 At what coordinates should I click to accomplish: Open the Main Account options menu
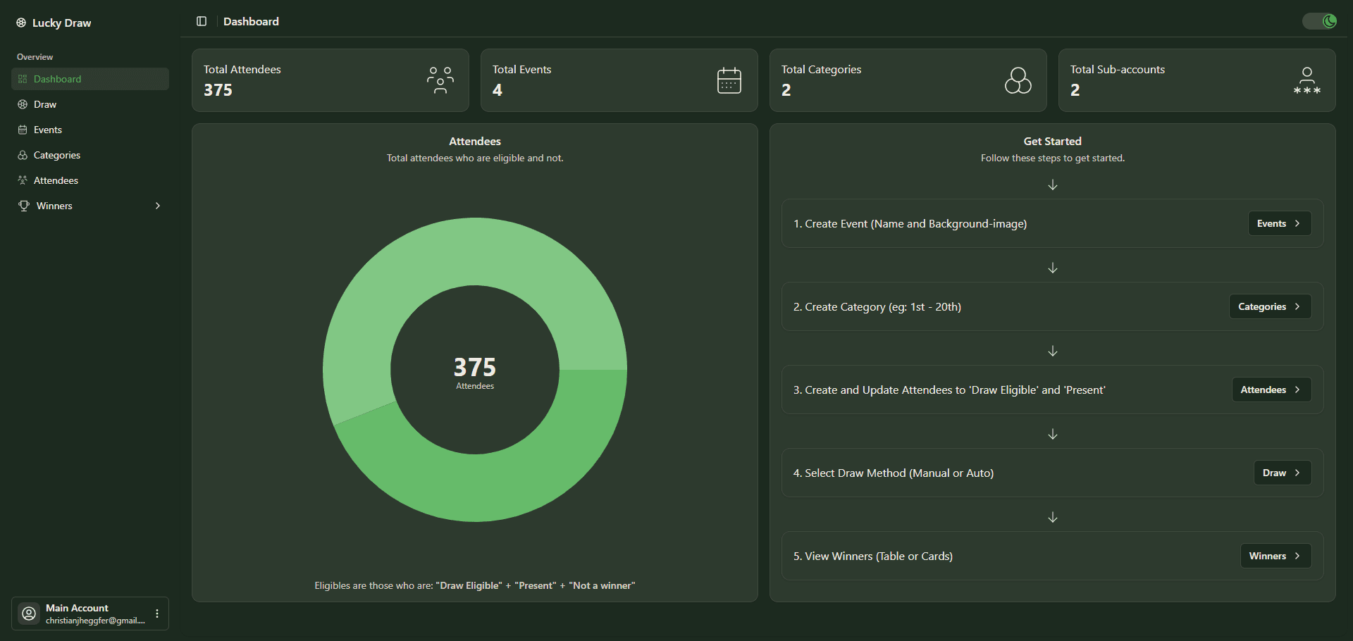point(157,614)
